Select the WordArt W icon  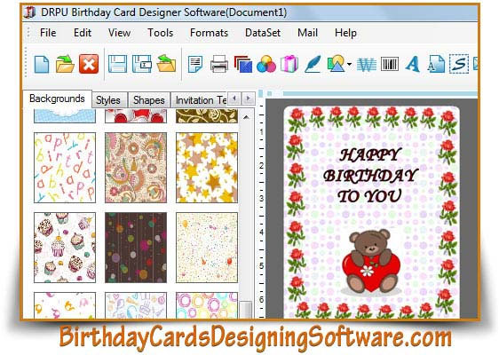367,65
